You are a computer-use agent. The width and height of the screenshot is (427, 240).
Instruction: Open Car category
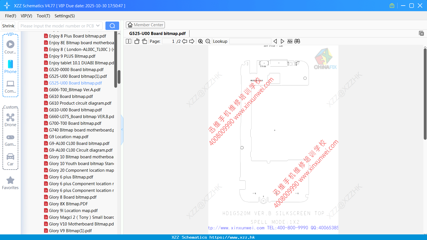click(x=10, y=159)
